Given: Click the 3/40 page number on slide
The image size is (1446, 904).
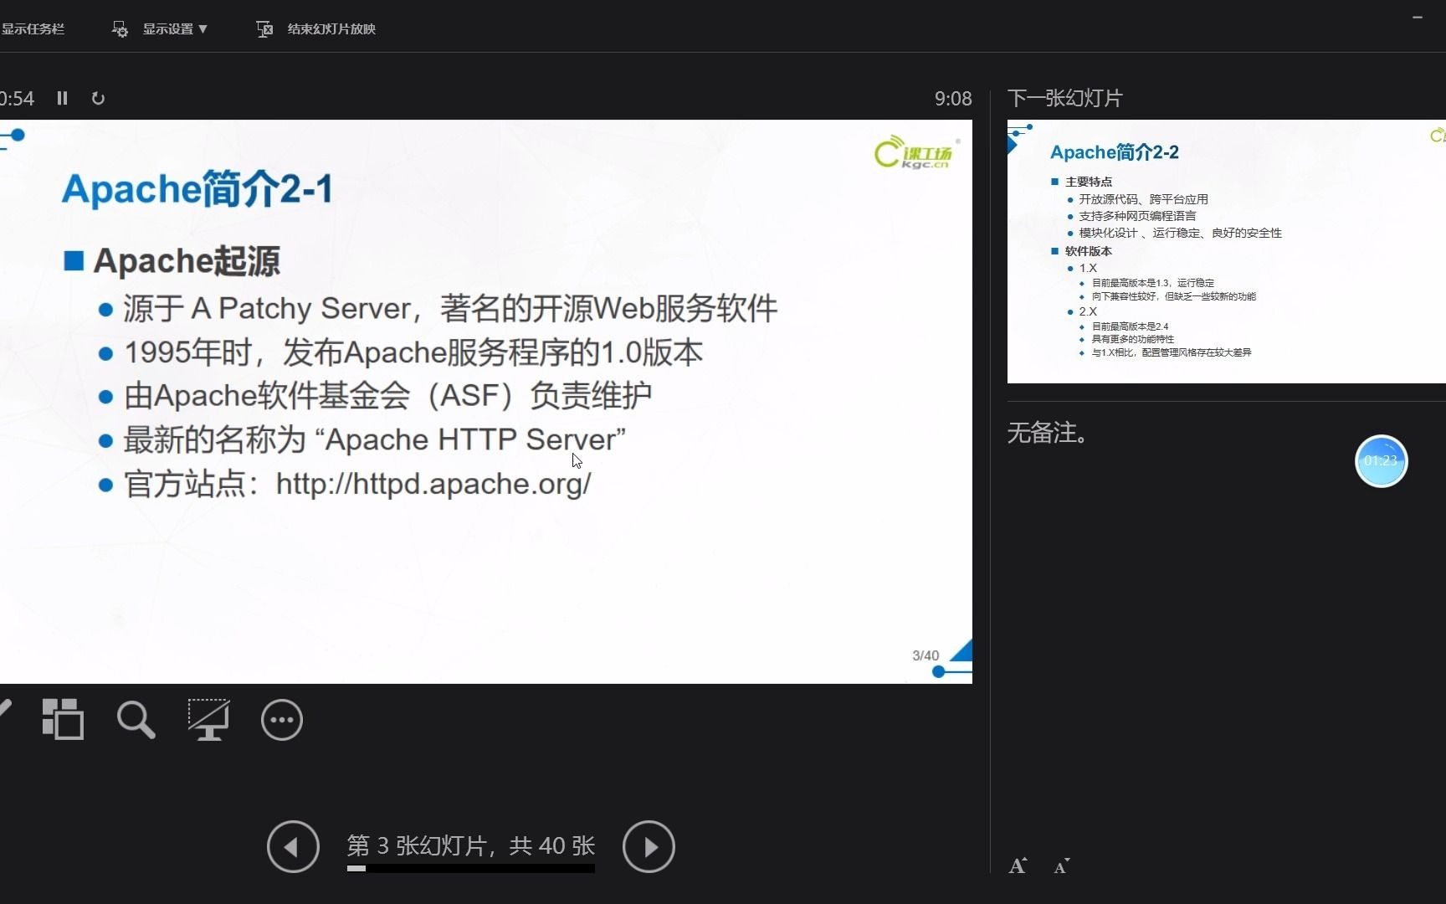Looking at the screenshot, I should point(926,655).
